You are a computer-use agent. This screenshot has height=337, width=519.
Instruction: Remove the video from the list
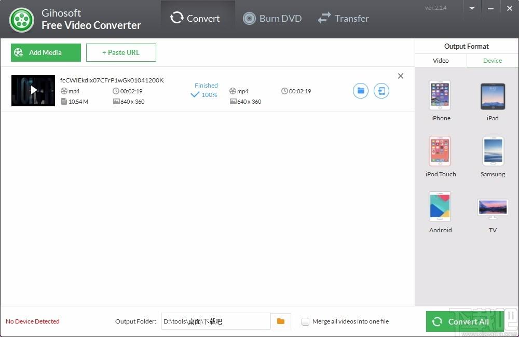(x=401, y=76)
